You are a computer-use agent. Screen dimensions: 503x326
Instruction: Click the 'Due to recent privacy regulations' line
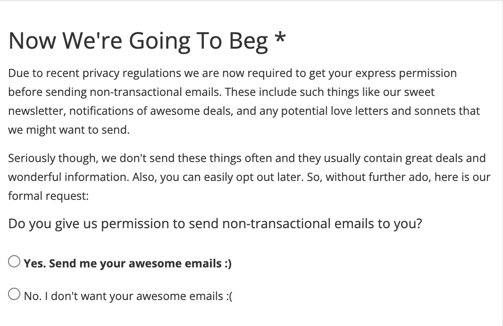point(232,74)
